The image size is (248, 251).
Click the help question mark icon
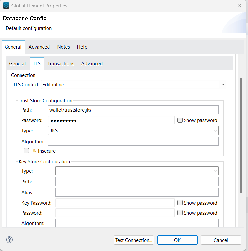click(x=9, y=240)
